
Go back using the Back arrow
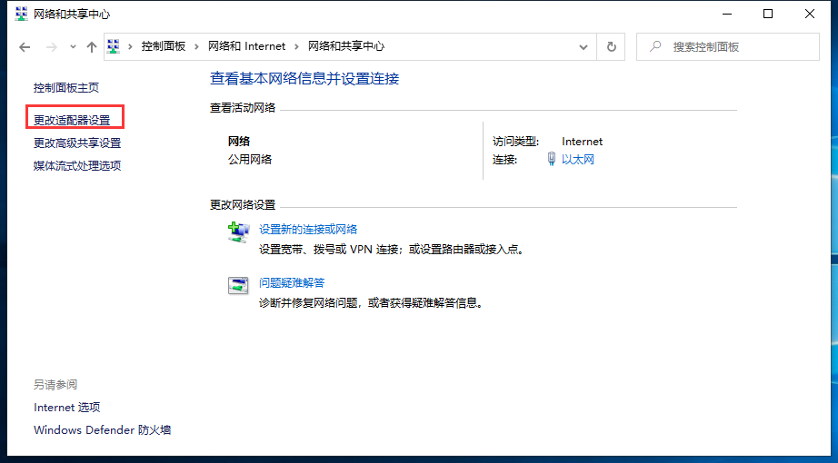click(25, 46)
